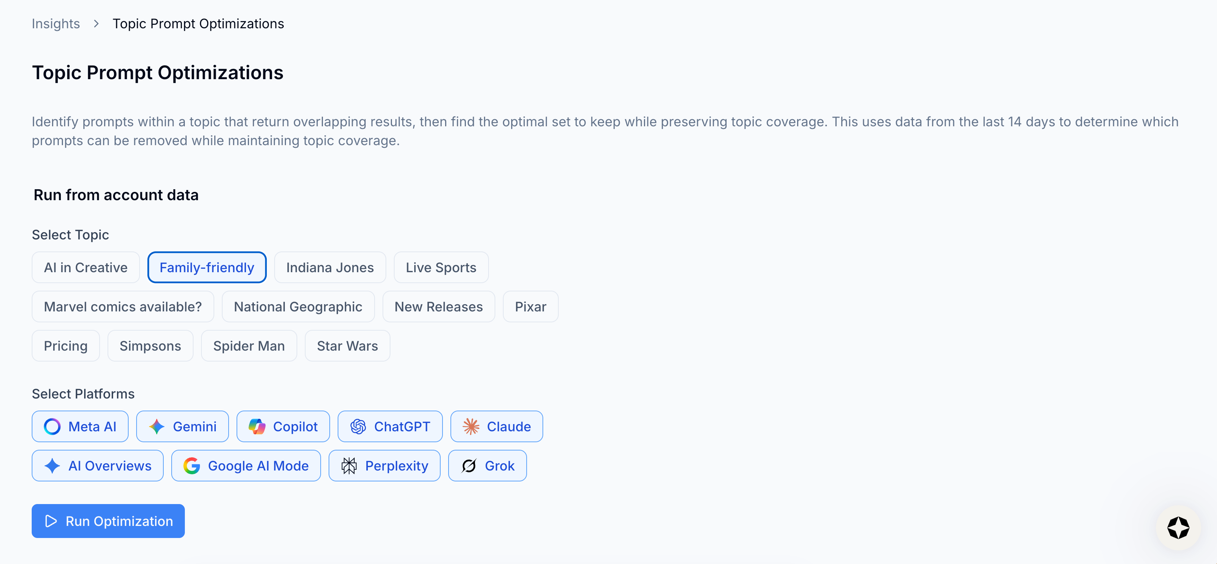1217x564 pixels.
Task: Click the Run Optimization button
Action: pyautogui.click(x=108, y=521)
